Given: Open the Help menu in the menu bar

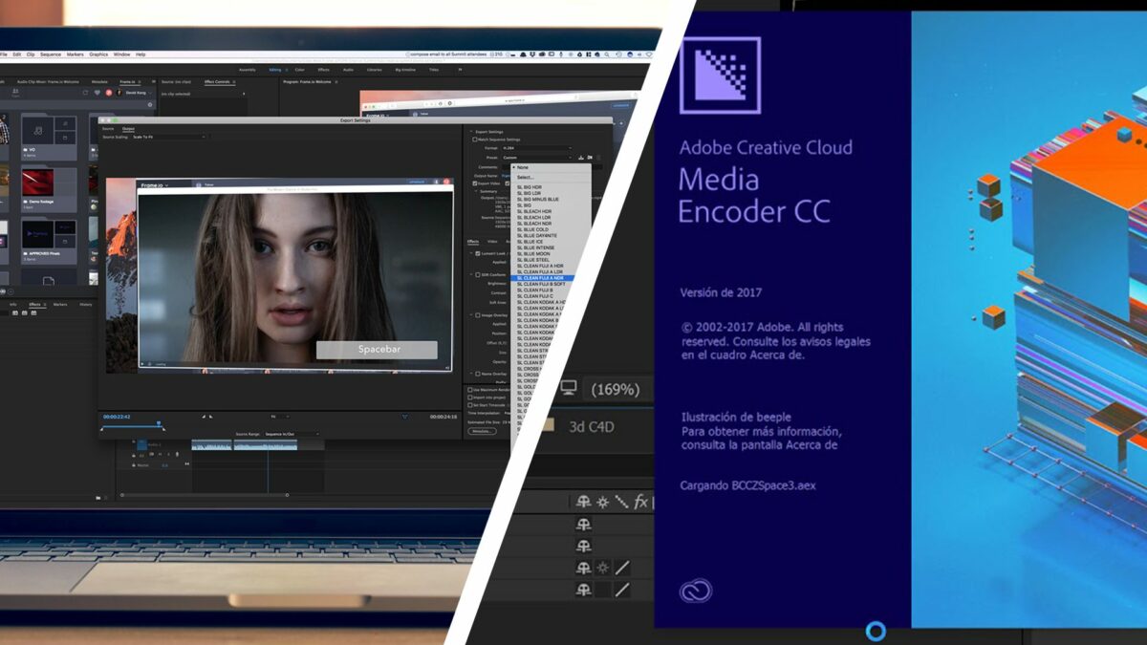Looking at the screenshot, I should click(141, 54).
